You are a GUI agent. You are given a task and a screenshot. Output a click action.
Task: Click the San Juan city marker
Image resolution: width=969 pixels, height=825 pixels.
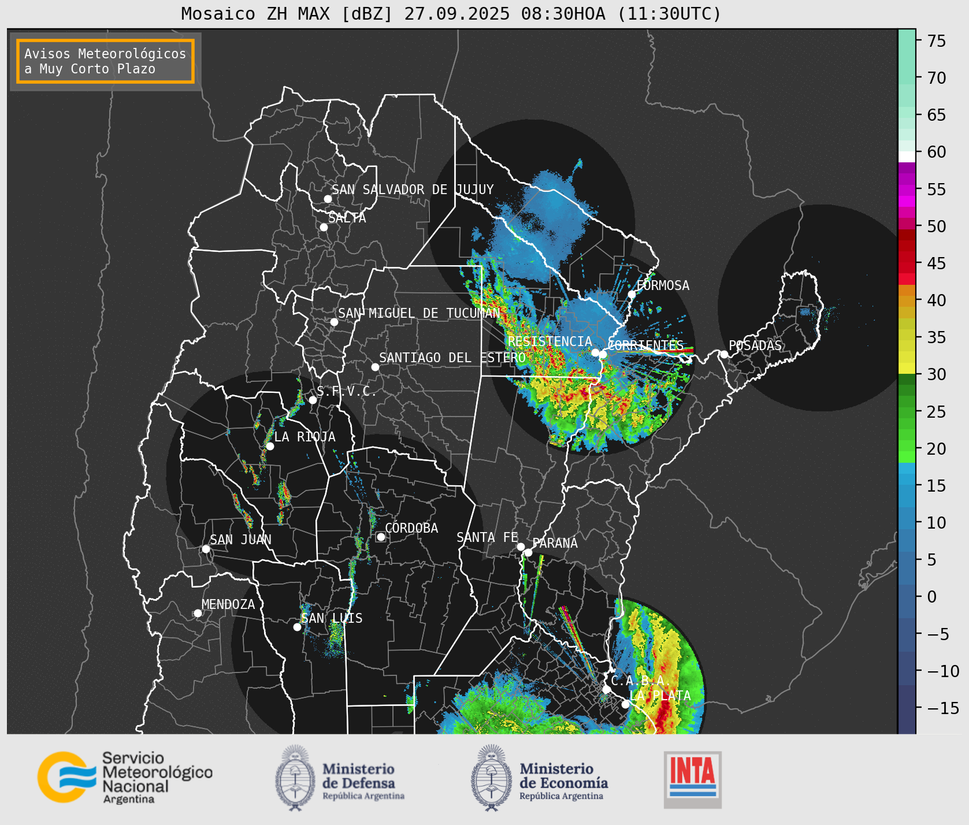(206, 549)
